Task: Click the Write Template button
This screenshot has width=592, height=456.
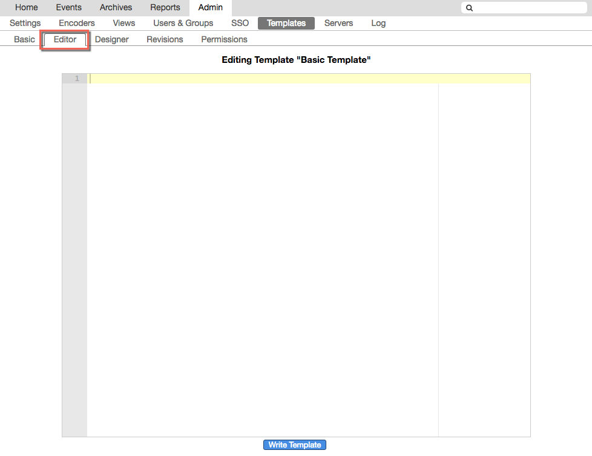Action: coord(295,445)
